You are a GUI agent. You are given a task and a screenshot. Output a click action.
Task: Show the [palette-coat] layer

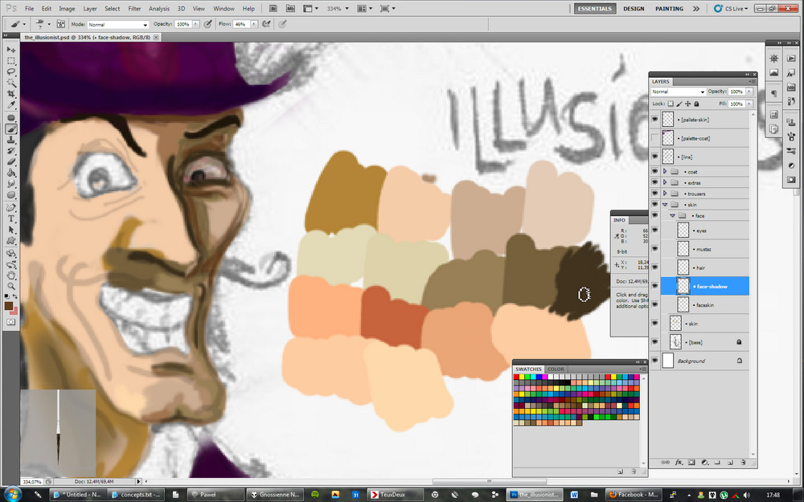[x=654, y=138]
